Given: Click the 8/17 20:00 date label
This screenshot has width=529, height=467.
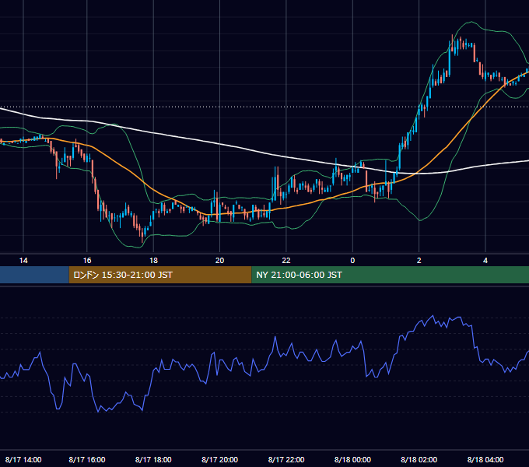Looking at the screenshot, I should click(x=219, y=459).
